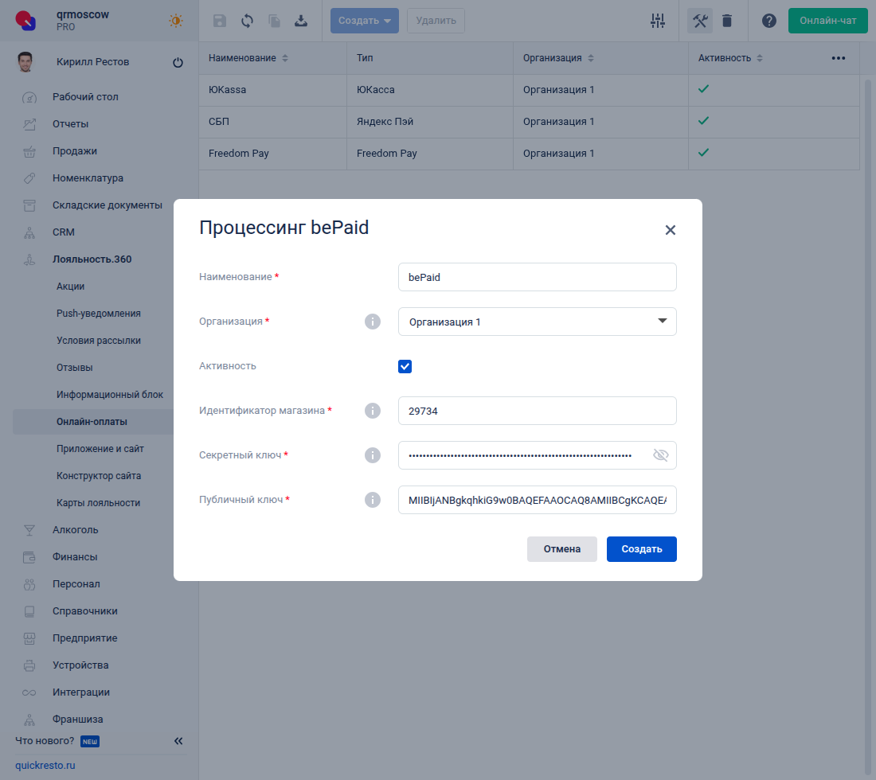
Task: Open Лояльность.360 menu section
Action: pos(92,259)
